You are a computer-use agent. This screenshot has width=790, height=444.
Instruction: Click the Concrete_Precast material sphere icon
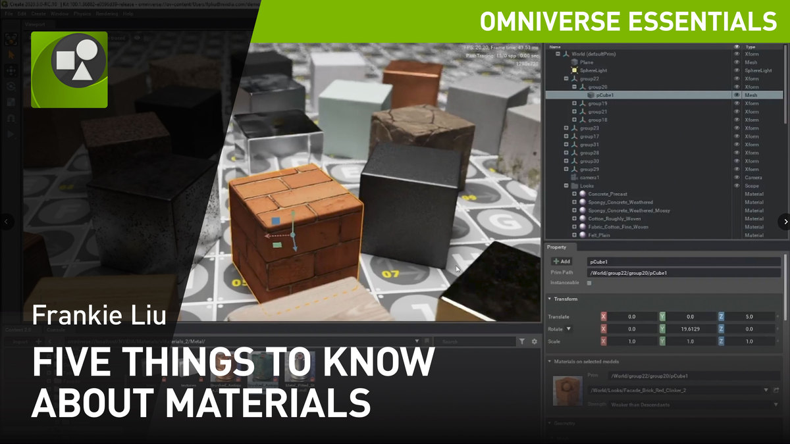[x=583, y=194]
